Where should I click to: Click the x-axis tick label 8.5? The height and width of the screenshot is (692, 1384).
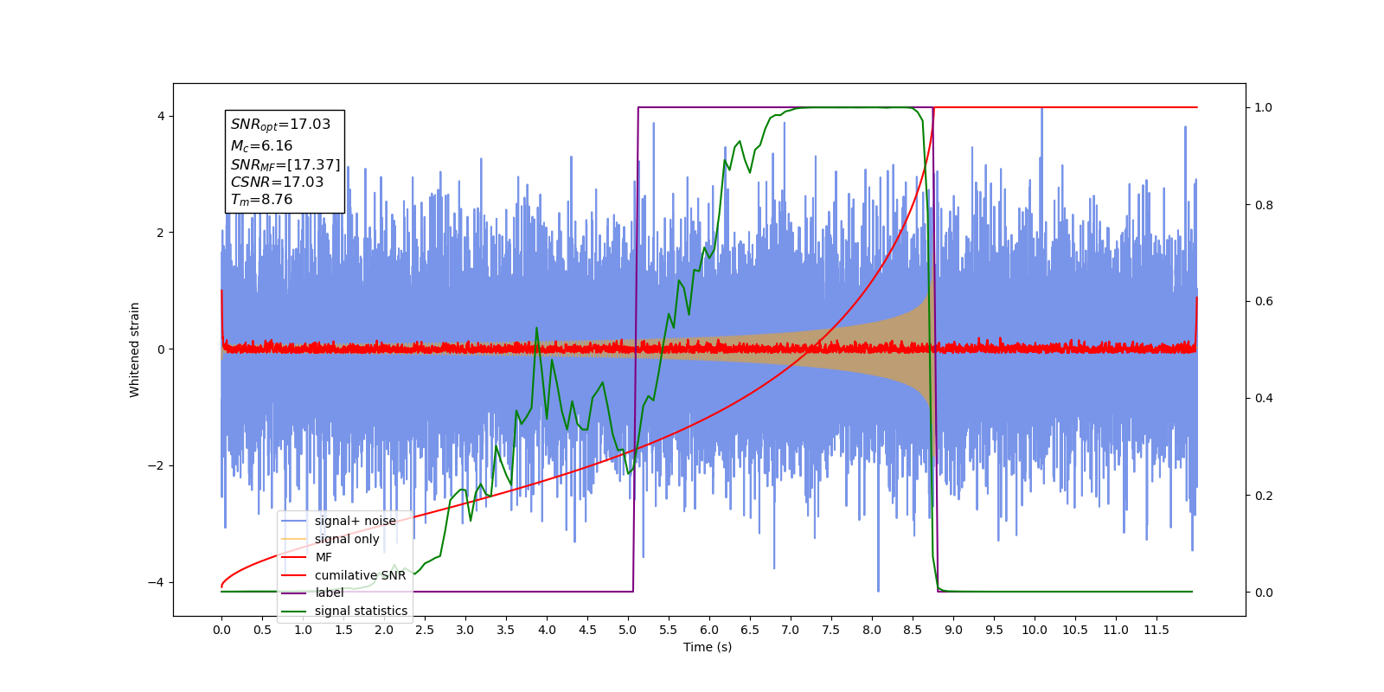tap(913, 630)
